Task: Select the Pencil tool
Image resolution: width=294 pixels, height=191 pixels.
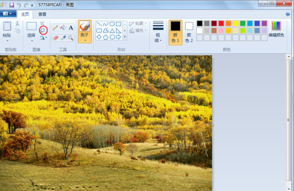Action: [x=56, y=27]
